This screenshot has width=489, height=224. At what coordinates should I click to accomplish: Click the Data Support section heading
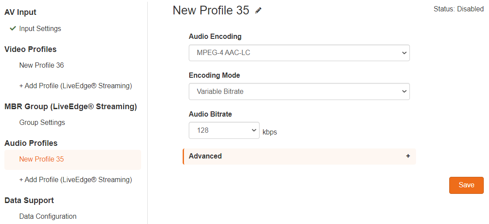click(29, 200)
